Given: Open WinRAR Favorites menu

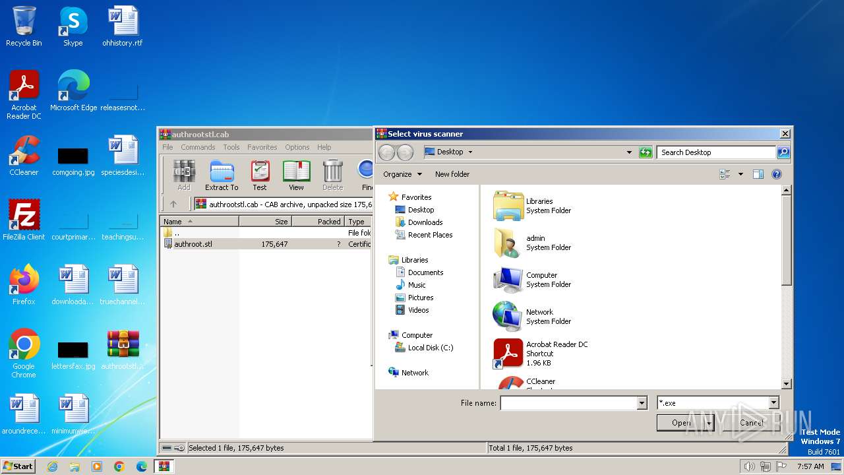Looking at the screenshot, I should coord(262,147).
